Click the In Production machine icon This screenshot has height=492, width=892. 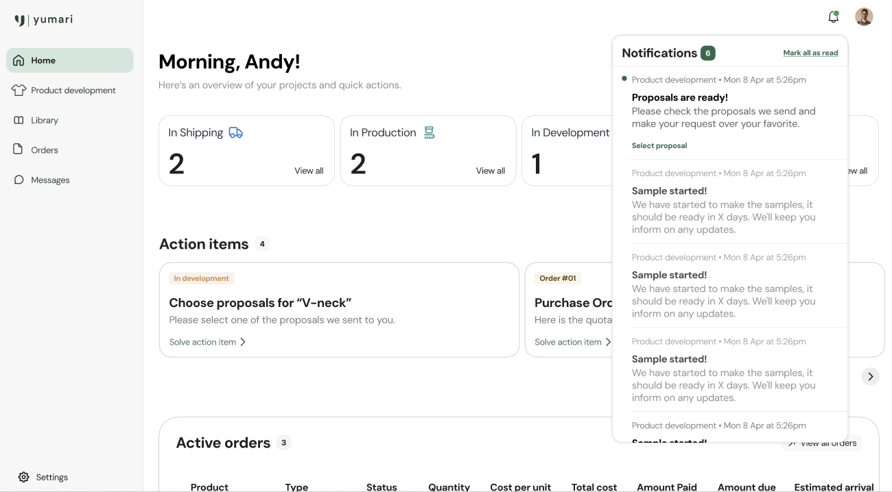pyautogui.click(x=429, y=133)
